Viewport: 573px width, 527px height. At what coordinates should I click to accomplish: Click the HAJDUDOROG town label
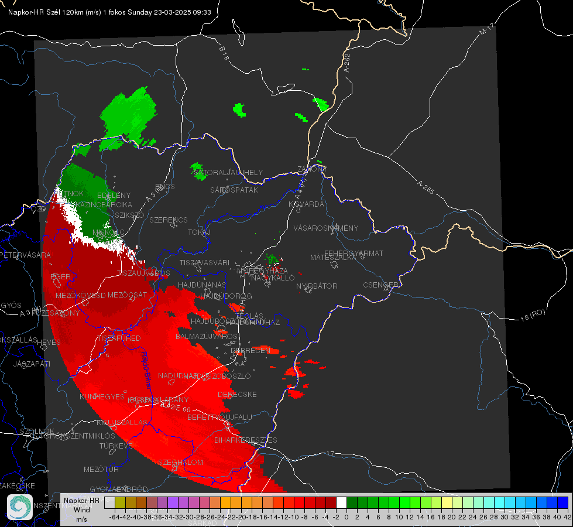[226, 296]
